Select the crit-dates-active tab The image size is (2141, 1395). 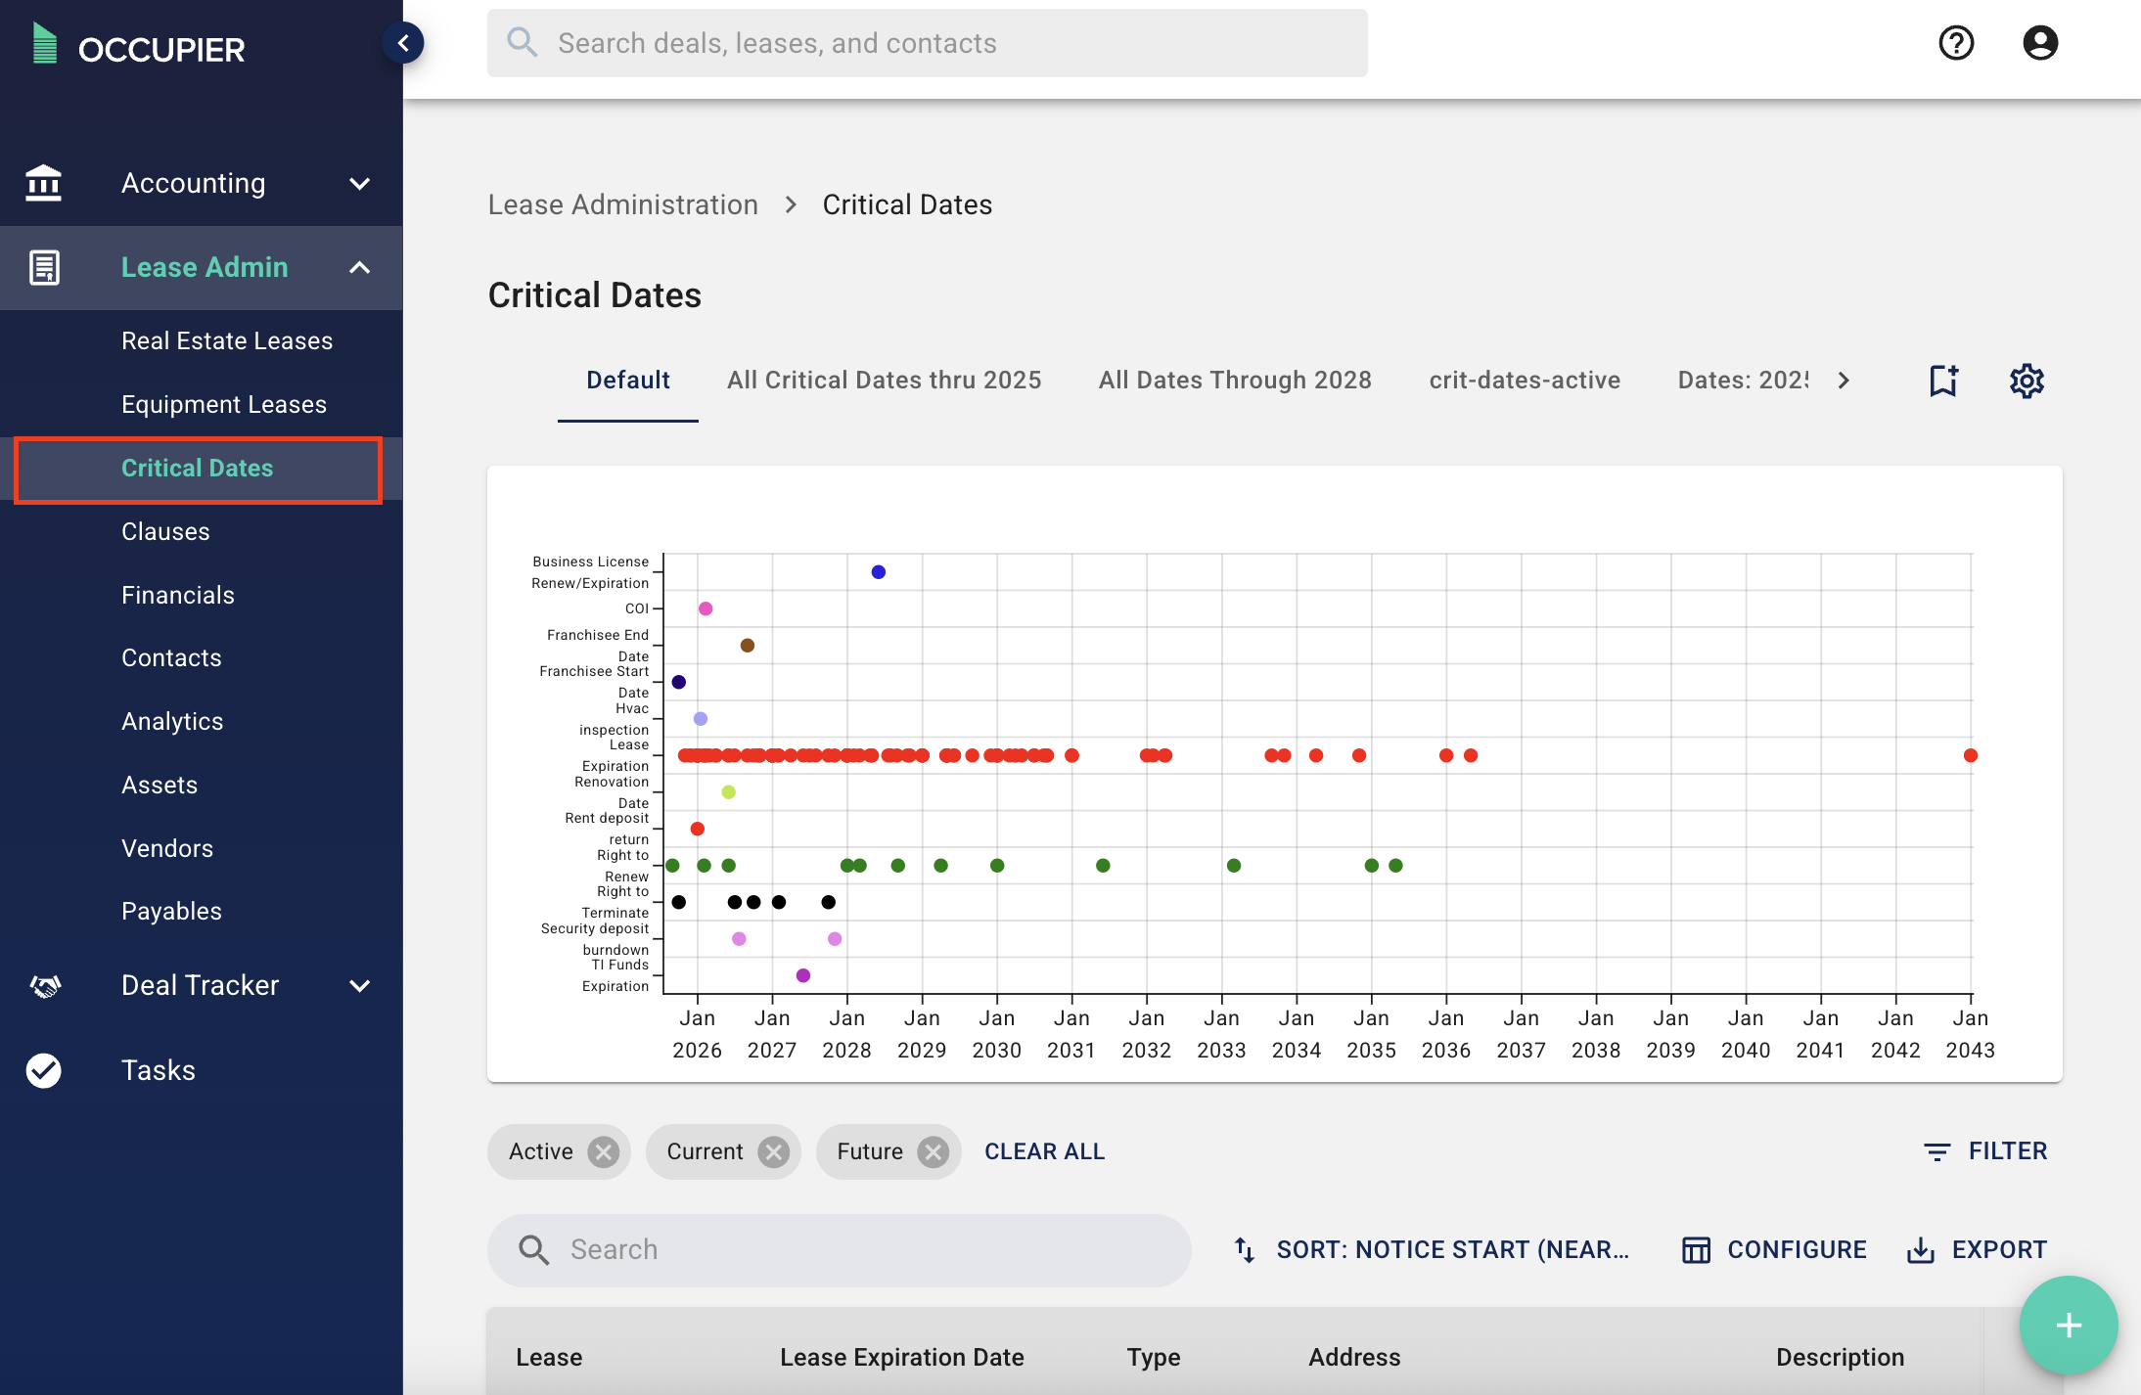pos(1525,381)
